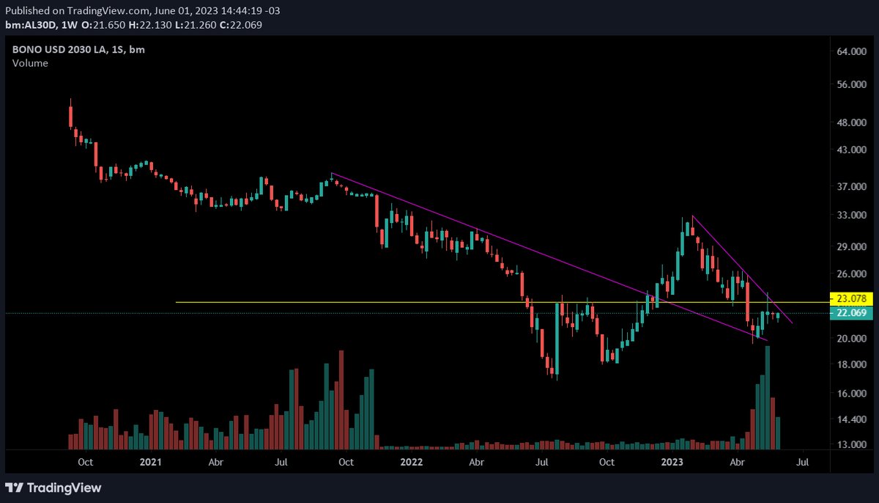Image resolution: width=879 pixels, height=503 pixels.
Task: Click the TradingView logo icon
Action: click(x=14, y=488)
